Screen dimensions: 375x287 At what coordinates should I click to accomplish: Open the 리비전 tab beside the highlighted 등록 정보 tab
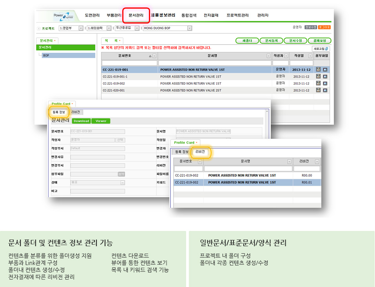(77, 112)
